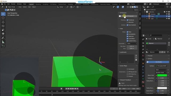The image size is (171, 96).
Task: Enable Gamepad action map checkbox
Action: [x=127, y=69]
